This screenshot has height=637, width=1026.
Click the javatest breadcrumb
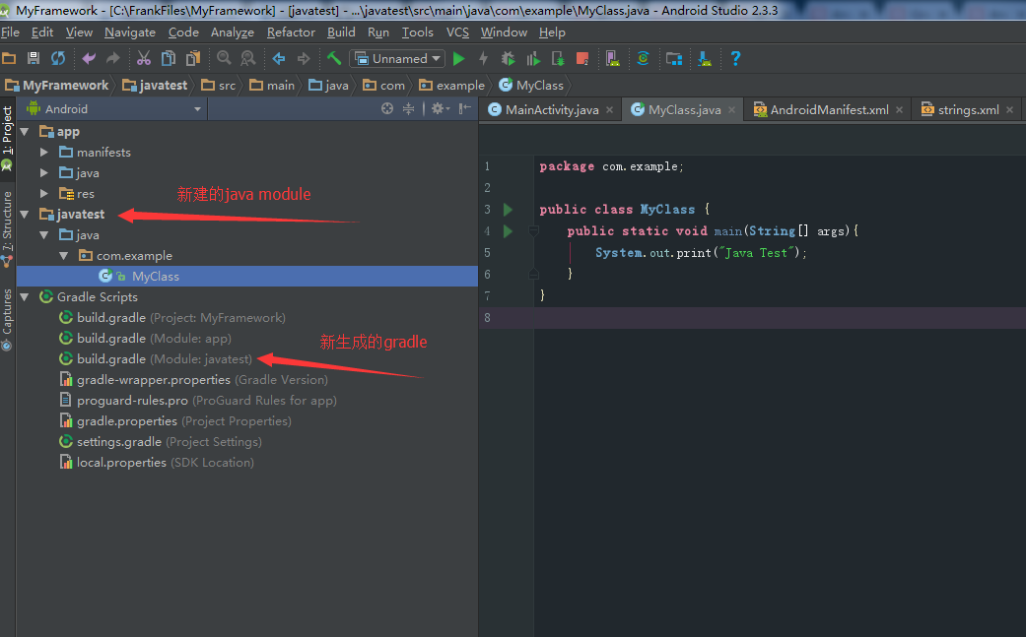(x=155, y=85)
